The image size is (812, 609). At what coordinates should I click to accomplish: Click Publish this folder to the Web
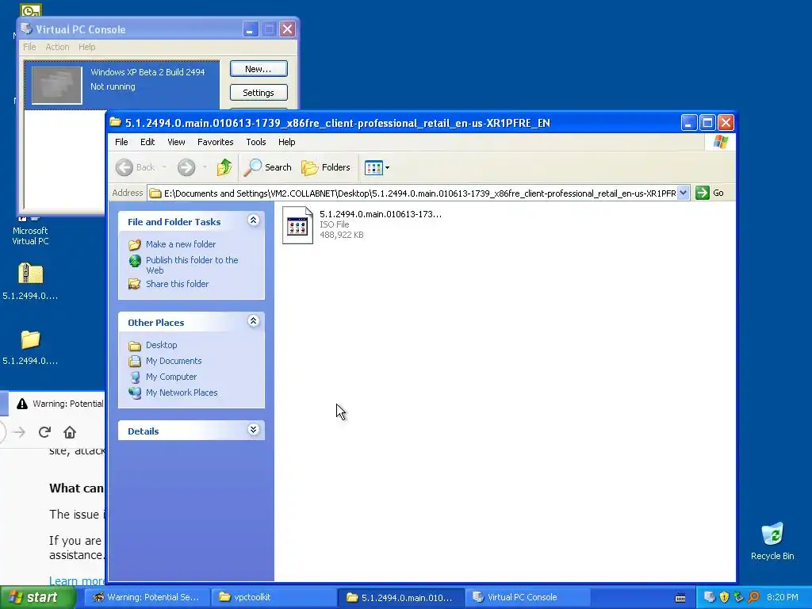coord(192,265)
